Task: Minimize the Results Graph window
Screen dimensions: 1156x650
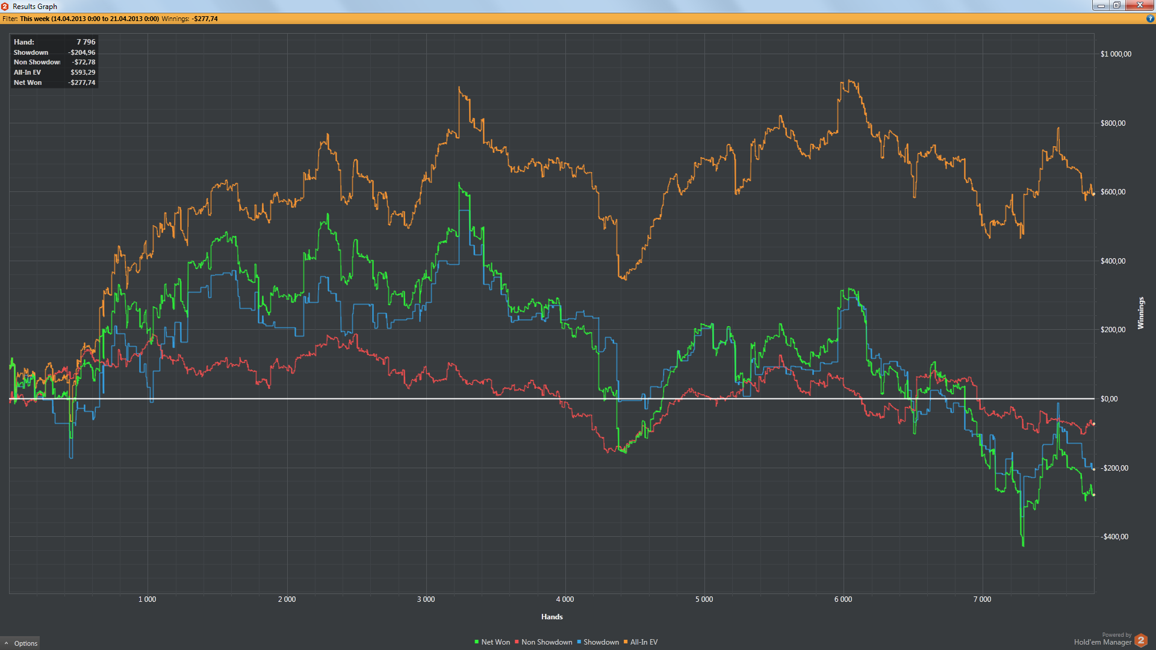Action: pyautogui.click(x=1101, y=5)
